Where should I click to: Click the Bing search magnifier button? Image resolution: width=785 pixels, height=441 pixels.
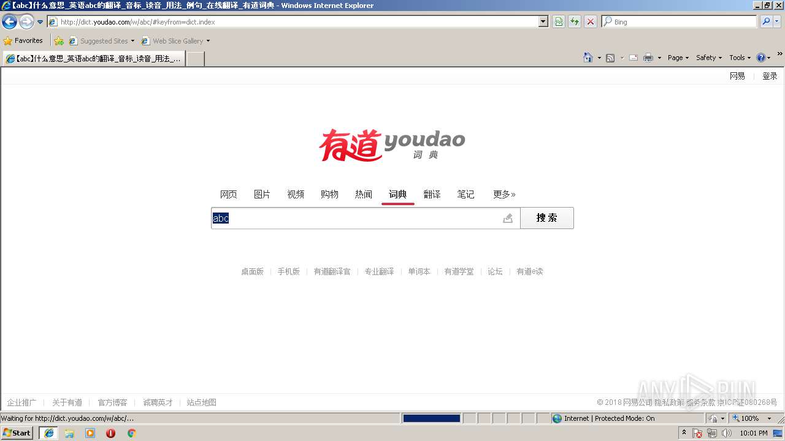click(x=766, y=21)
